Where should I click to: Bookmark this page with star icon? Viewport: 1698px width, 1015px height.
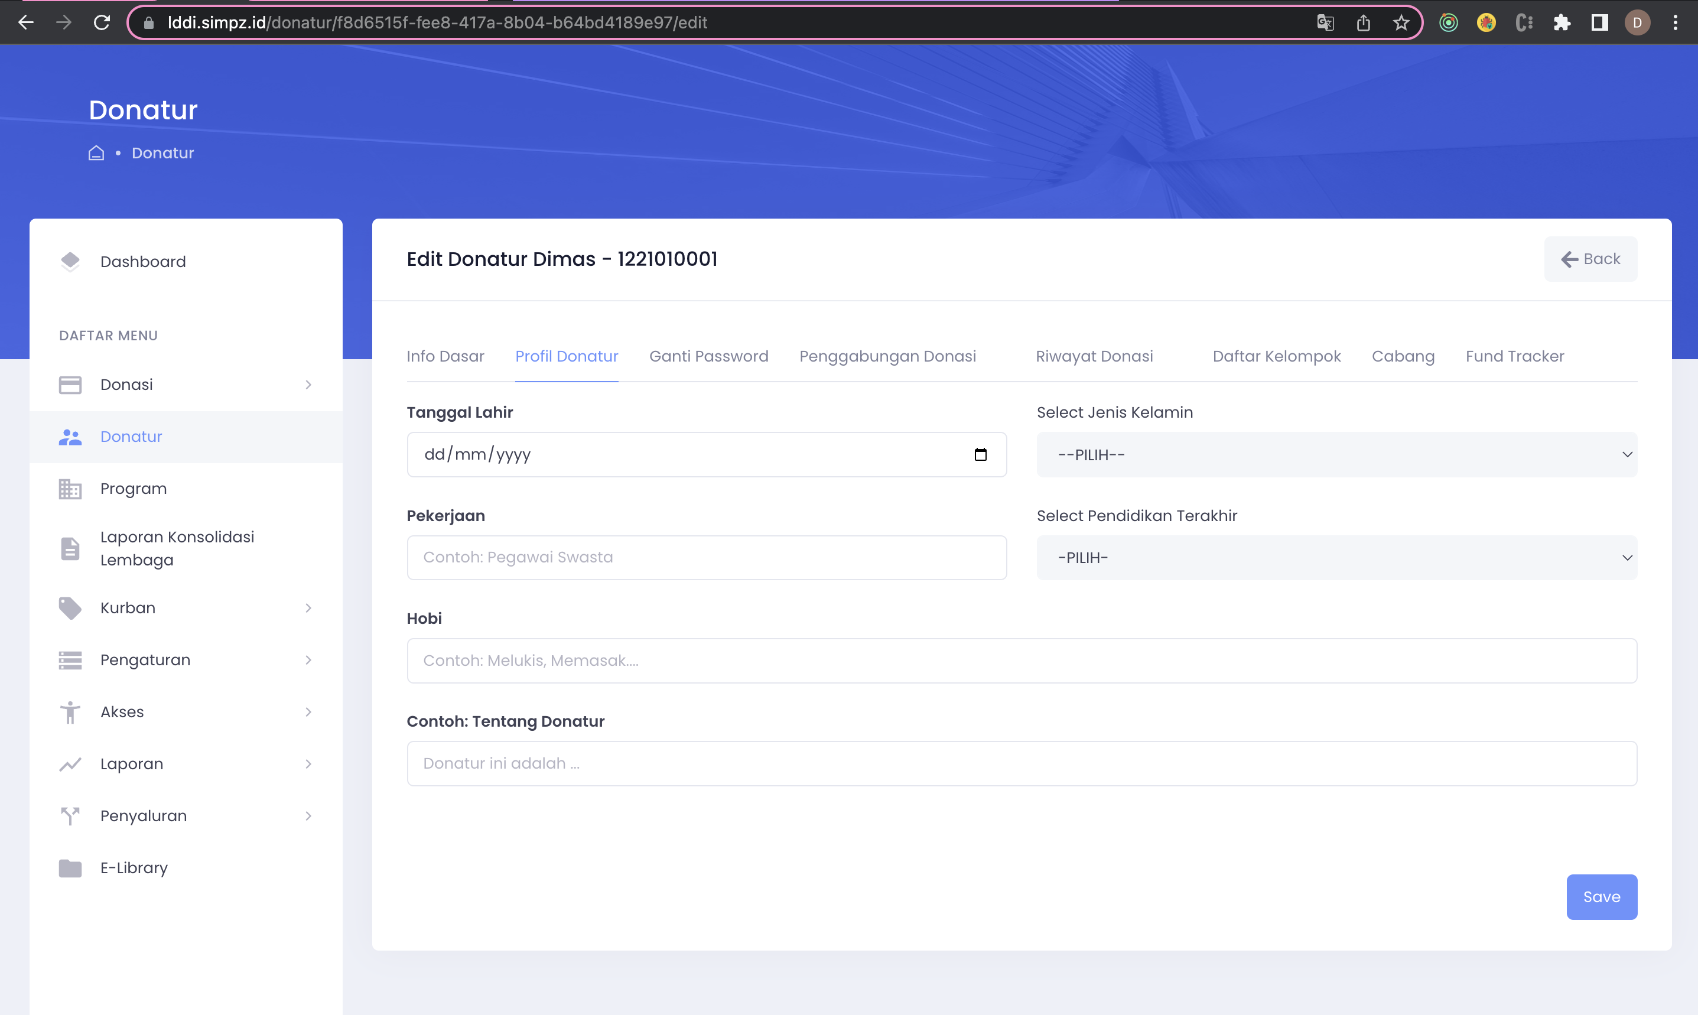pos(1401,22)
